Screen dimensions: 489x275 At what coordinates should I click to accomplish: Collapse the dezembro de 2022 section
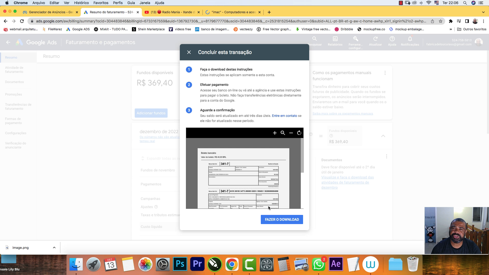[x=383, y=136]
